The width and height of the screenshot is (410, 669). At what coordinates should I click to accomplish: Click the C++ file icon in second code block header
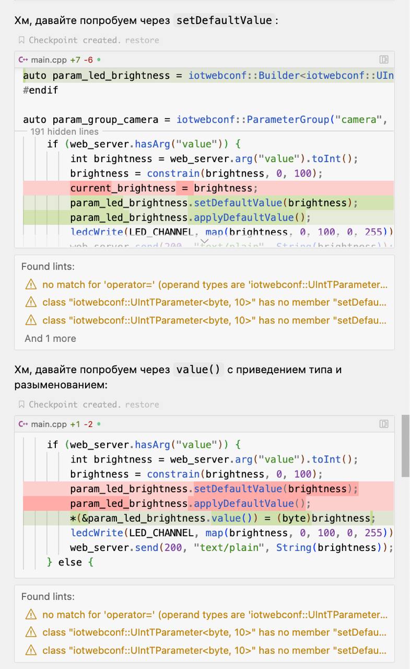[23, 424]
